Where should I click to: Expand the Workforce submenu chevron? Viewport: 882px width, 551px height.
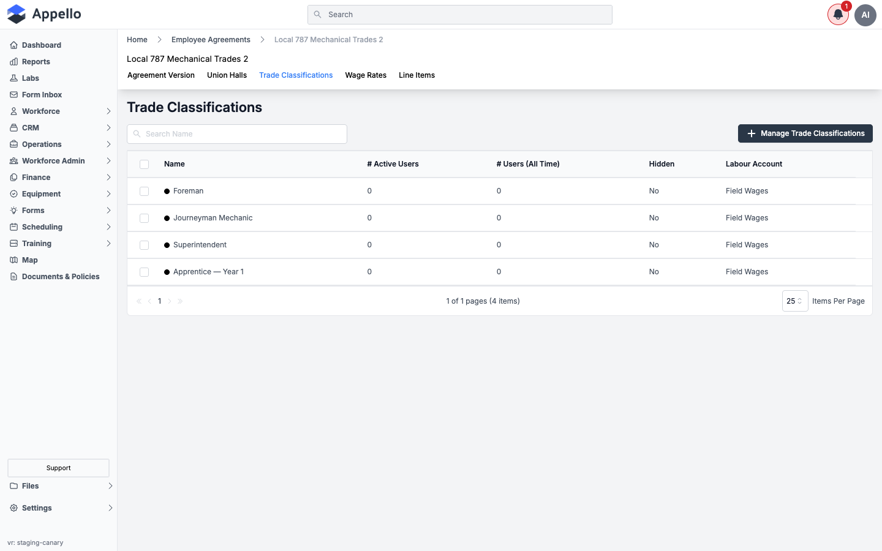108,111
